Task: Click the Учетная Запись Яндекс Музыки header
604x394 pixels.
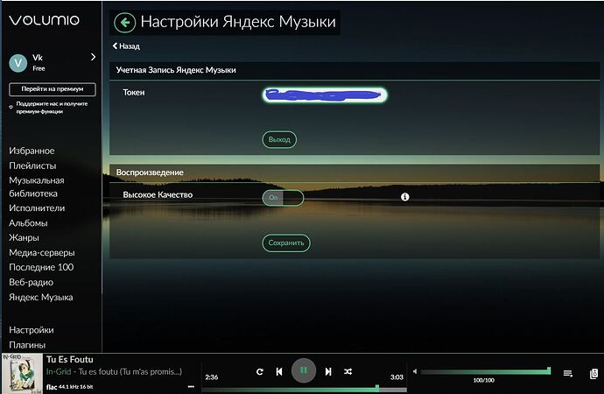Action: [x=176, y=70]
